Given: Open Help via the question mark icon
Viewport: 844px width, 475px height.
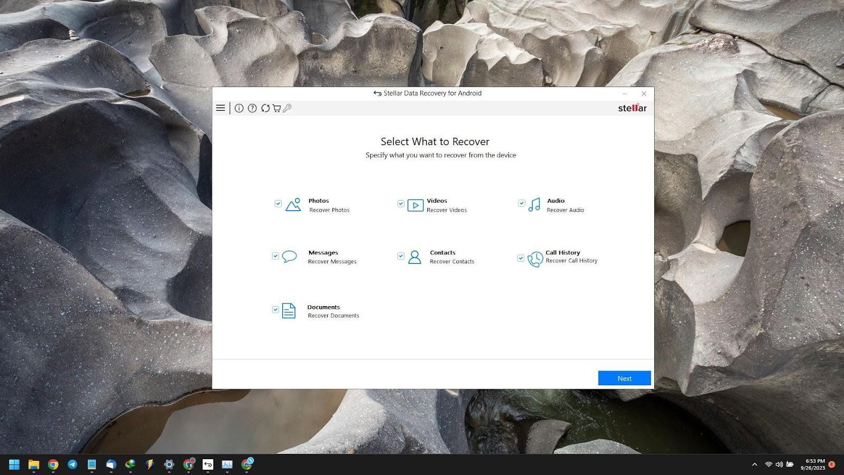Looking at the screenshot, I should tap(252, 108).
